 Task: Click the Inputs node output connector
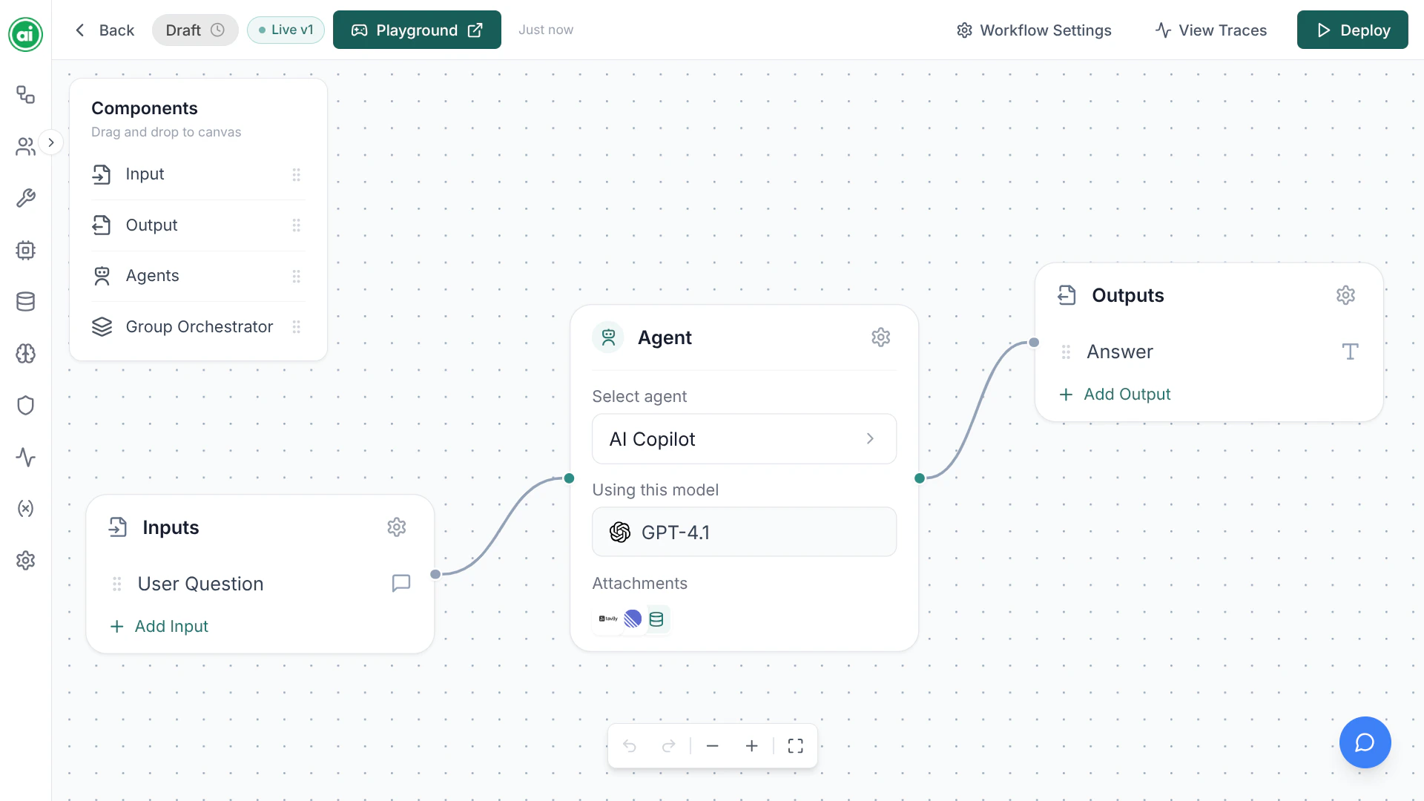pyautogui.click(x=435, y=574)
